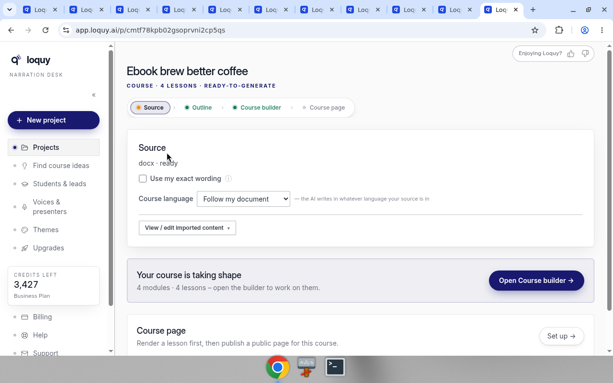The height and width of the screenshot is (383, 613).
Task: Click the site information icon in address bar
Action: [66, 30]
